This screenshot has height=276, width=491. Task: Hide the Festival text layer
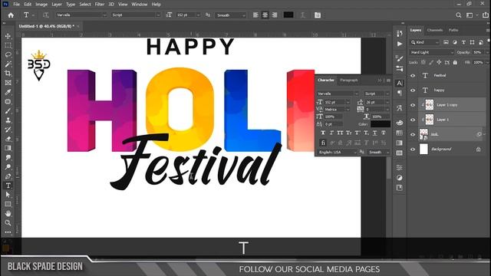[x=413, y=75]
